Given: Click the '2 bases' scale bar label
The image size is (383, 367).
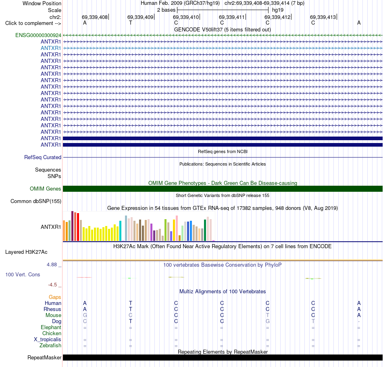Looking at the screenshot, I should [166, 10].
